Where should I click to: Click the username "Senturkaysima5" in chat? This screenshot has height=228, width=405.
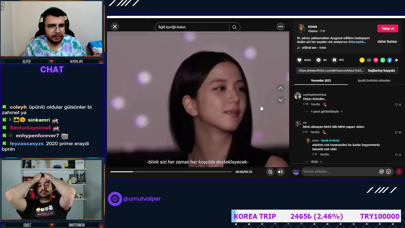pyautogui.click(x=30, y=128)
